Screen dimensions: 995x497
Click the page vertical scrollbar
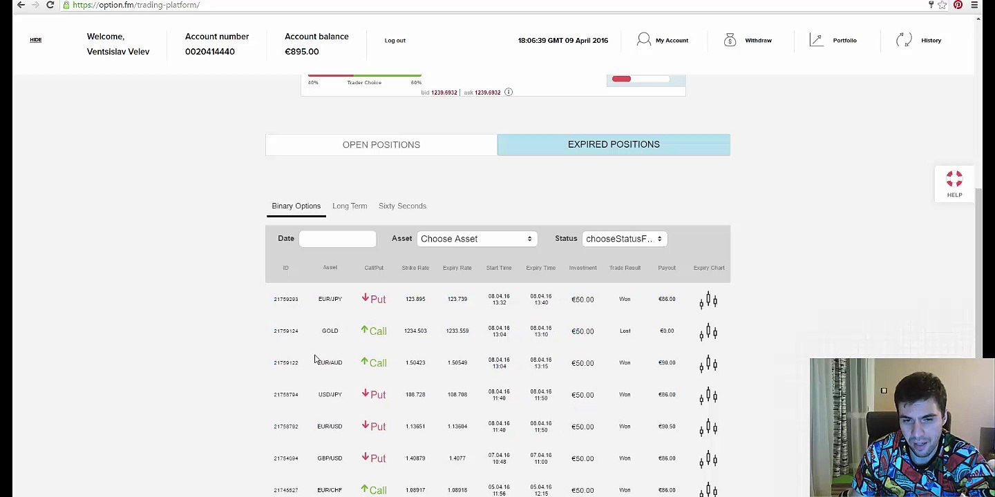coord(978,273)
